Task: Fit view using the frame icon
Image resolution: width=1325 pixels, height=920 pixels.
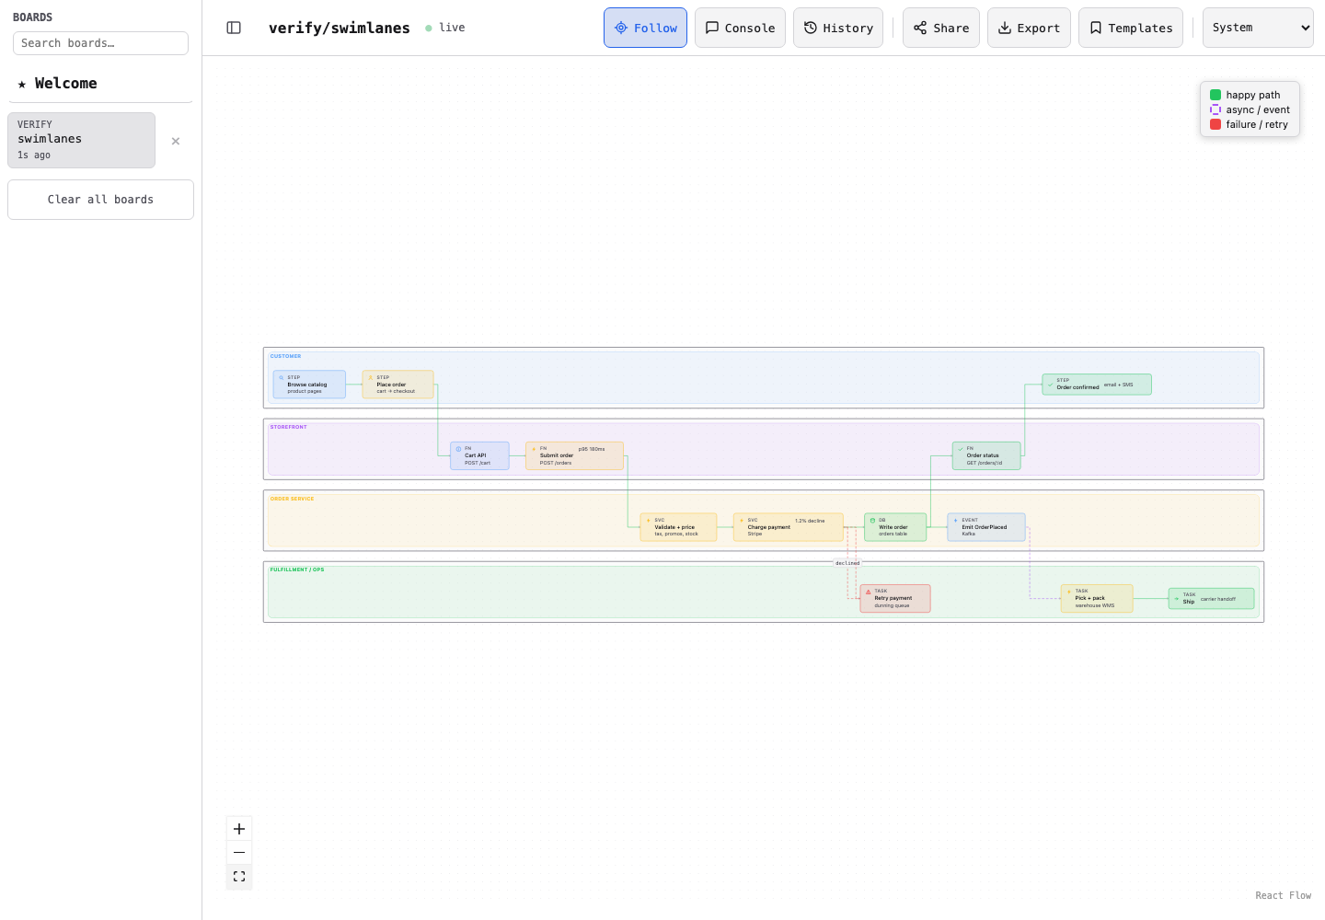Action: 239,877
